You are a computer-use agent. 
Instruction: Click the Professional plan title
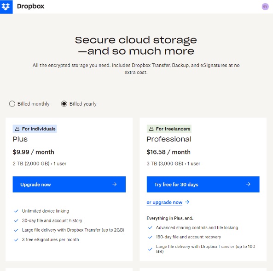pos(169,139)
